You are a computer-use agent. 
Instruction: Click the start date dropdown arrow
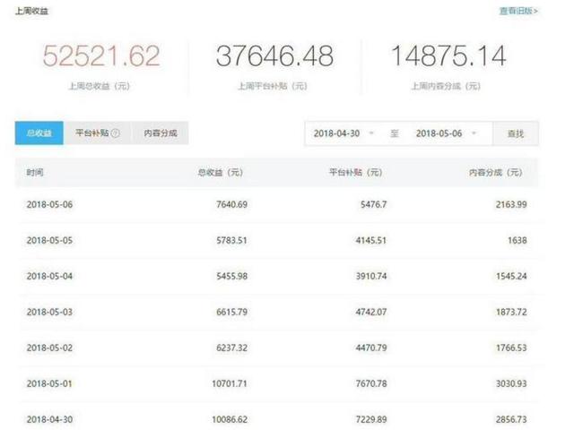pos(371,133)
